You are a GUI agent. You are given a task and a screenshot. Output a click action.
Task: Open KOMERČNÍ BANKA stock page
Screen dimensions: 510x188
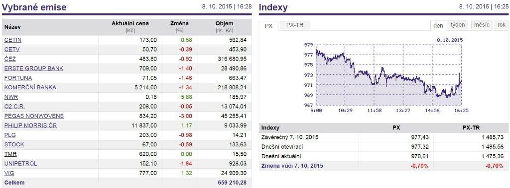(30, 87)
